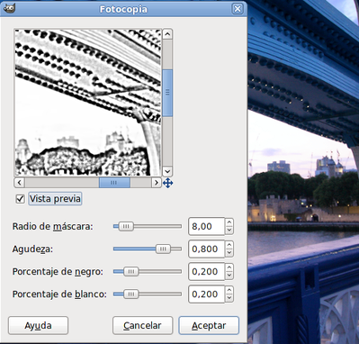Click the Radio de máscara value field
The height and width of the screenshot is (344, 359).
pyautogui.click(x=207, y=226)
